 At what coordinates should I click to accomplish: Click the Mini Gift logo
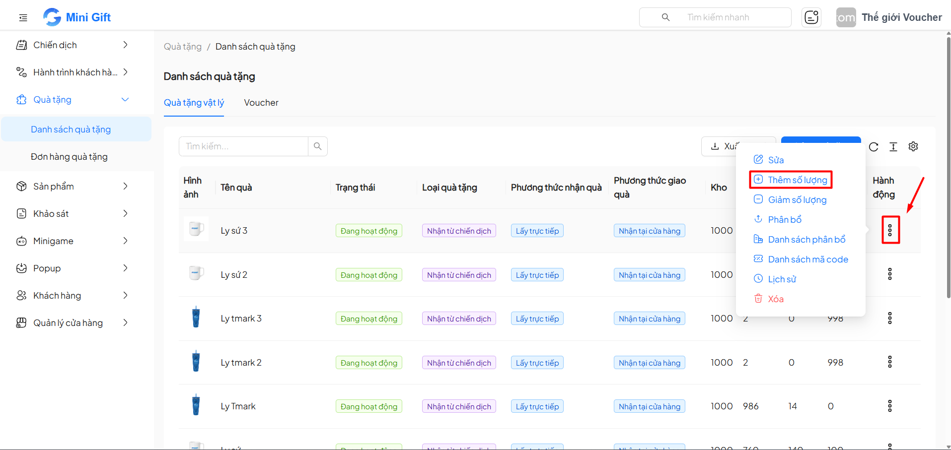coord(77,17)
